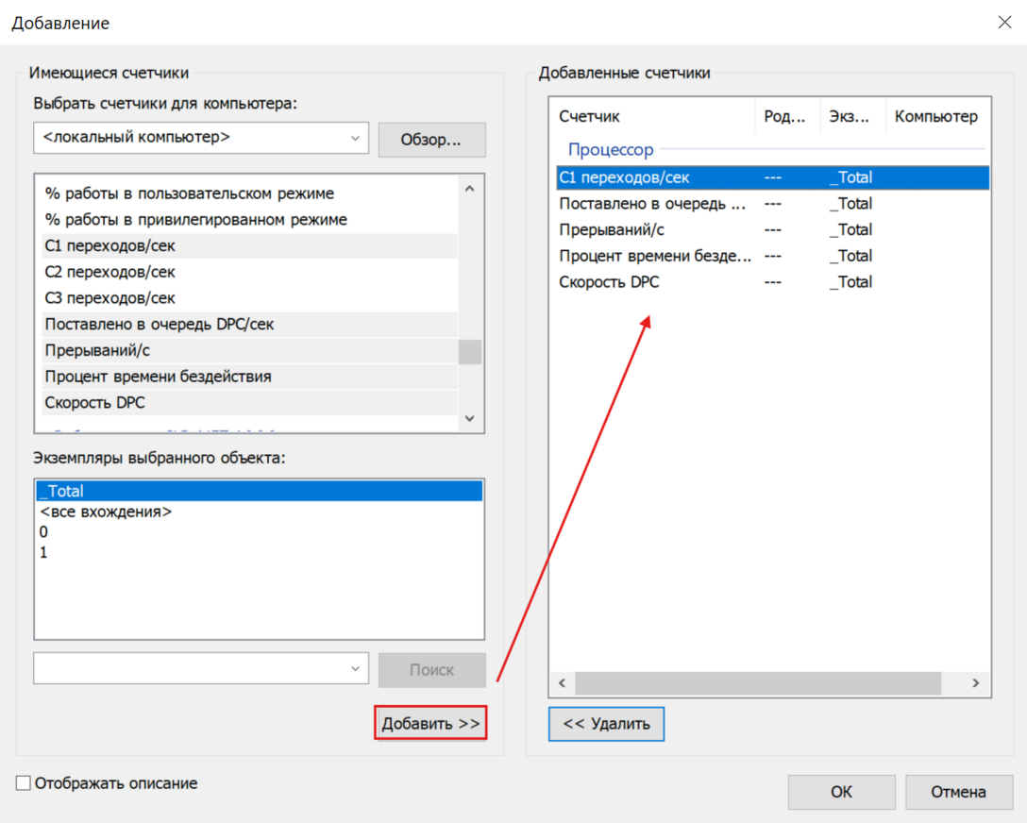Viewport: 1027px width, 823px height.
Task: Click the Компьютер column header
Action: [x=935, y=117]
